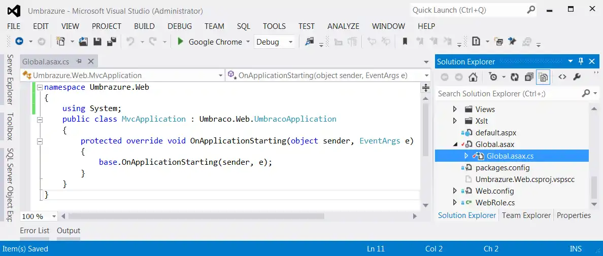Screen dimensions: 603x256
Task: Switch to the Team Explorer tab
Action: pyautogui.click(x=526, y=215)
